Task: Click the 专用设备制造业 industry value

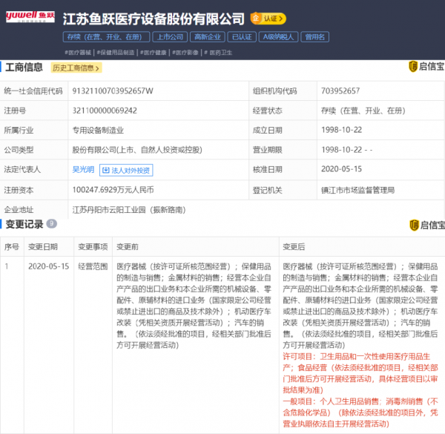Action: (x=98, y=131)
